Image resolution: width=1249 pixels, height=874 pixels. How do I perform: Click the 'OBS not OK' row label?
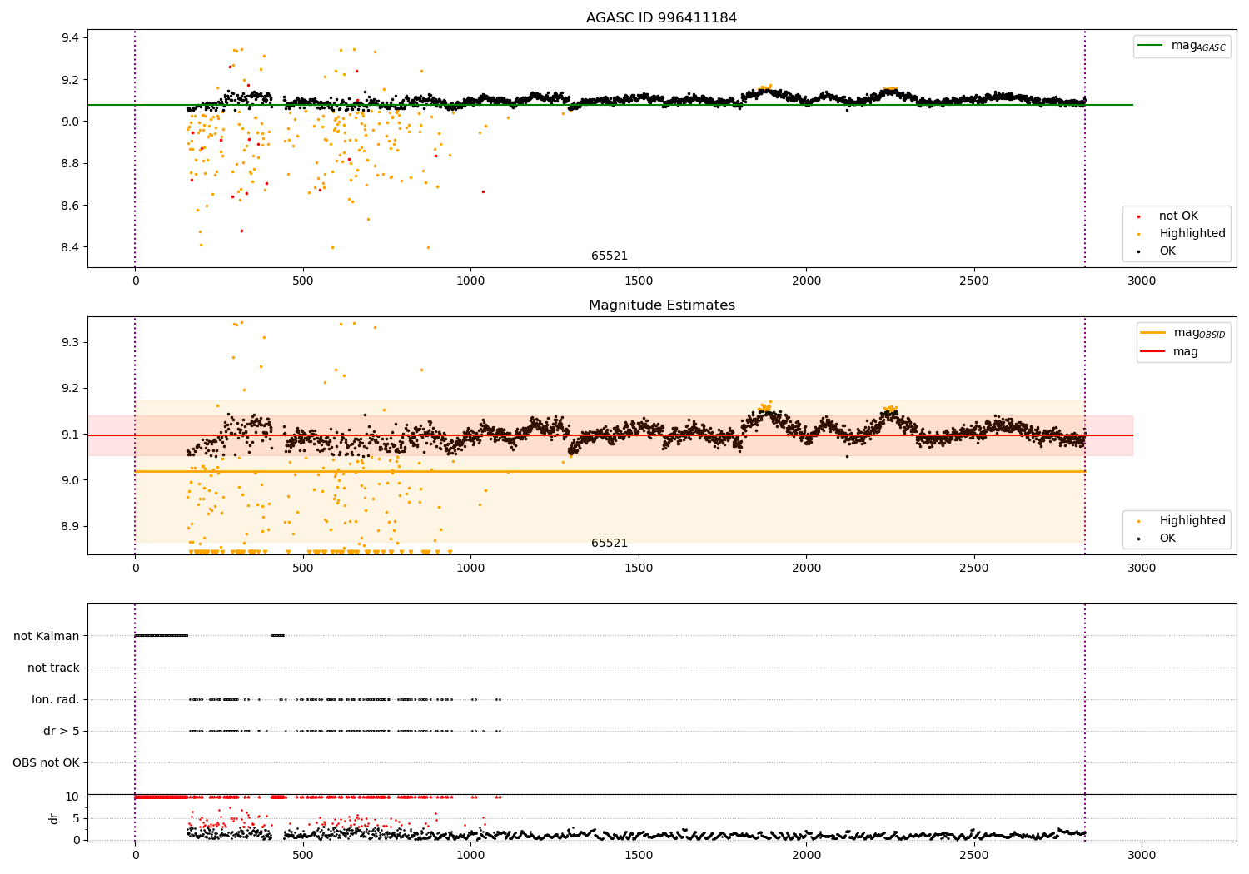pos(46,762)
